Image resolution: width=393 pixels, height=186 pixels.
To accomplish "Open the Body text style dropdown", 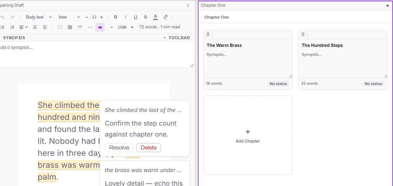I will coord(39,17).
